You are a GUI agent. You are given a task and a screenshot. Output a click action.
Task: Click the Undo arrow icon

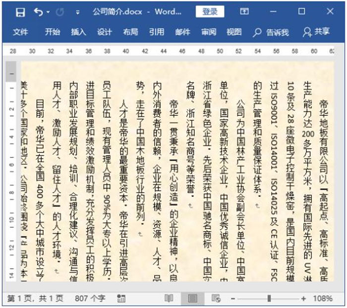tap(38, 12)
